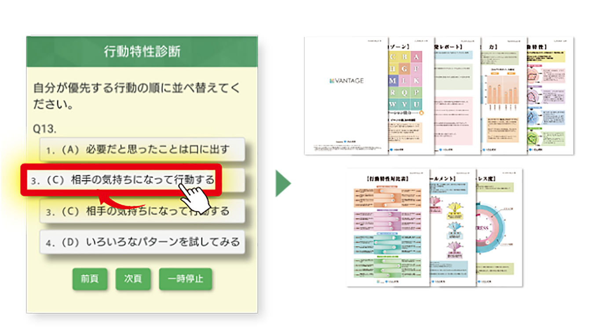This screenshot has height=329, width=607.
Task: Open the report page with orange bar chart
Action: [504, 95]
